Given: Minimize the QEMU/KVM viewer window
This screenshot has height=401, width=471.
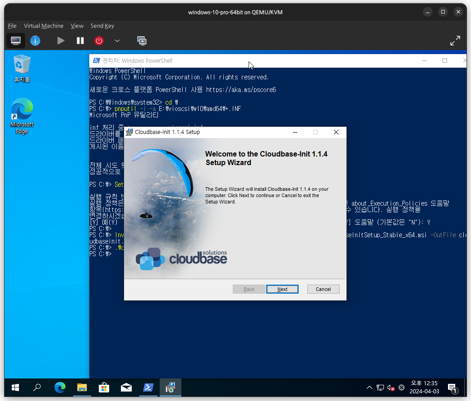Looking at the screenshot, I should pyautogui.click(x=427, y=12).
